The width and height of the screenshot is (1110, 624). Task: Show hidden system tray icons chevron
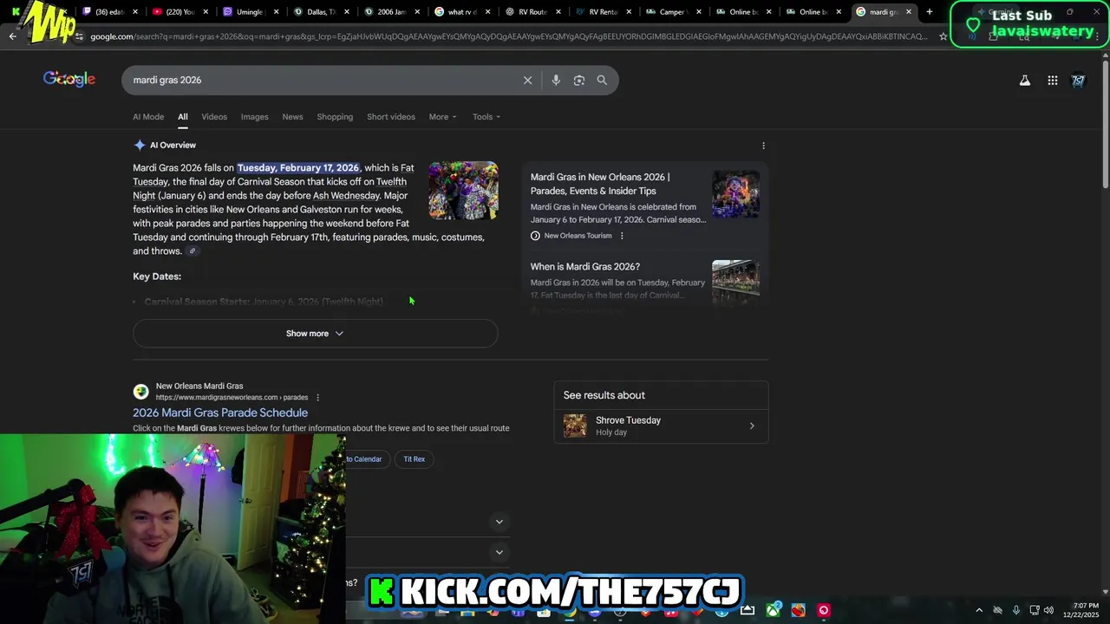coord(979,610)
